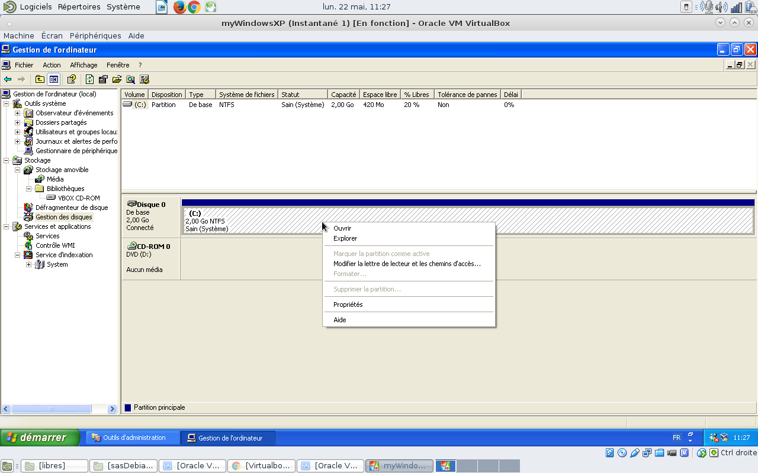
Task: Choose Aide in the context menu
Action: pyautogui.click(x=409, y=320)
